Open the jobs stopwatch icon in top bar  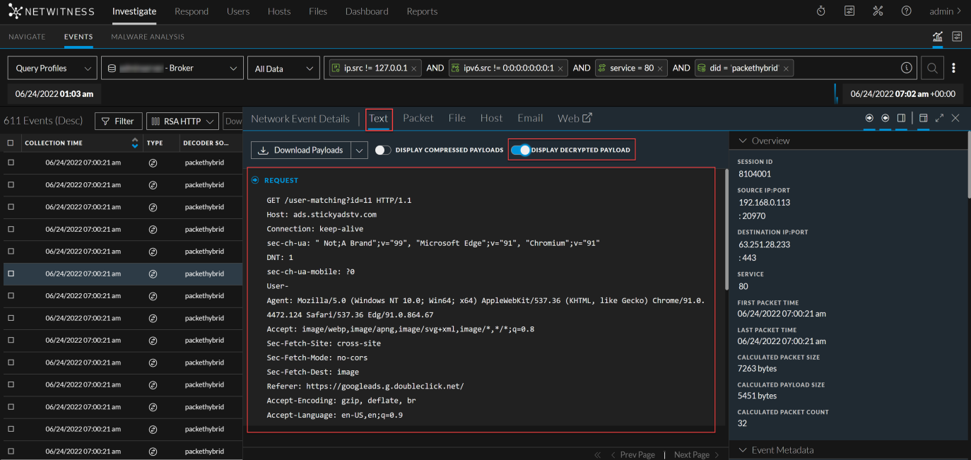tap(820, 11)
